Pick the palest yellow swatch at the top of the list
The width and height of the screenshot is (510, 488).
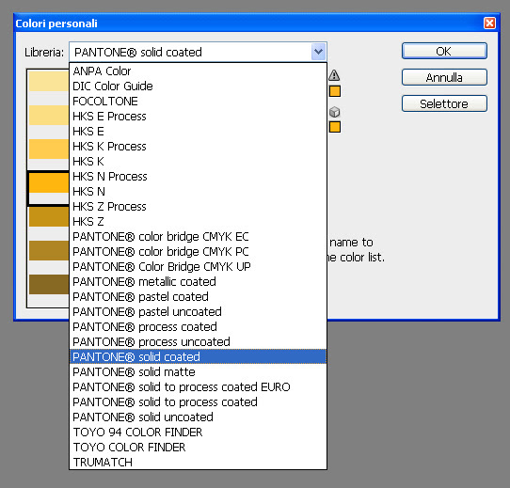coord(49,81)
